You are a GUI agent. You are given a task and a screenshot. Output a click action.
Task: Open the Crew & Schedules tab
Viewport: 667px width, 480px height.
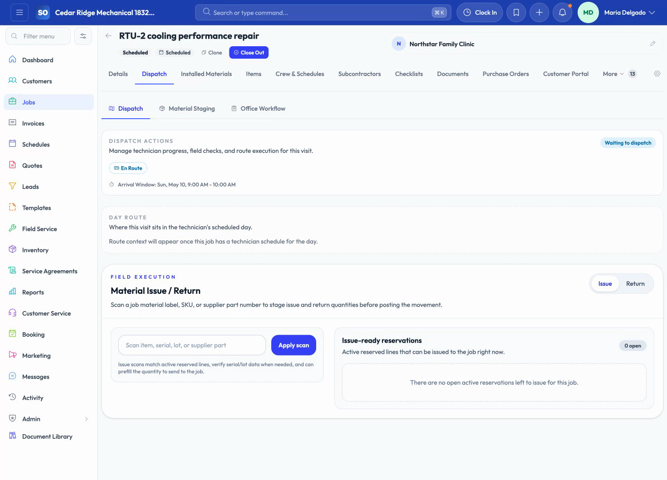click(300, 74)
